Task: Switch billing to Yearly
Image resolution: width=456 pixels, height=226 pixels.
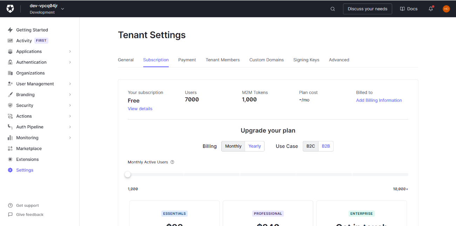Action: point(255,146)
